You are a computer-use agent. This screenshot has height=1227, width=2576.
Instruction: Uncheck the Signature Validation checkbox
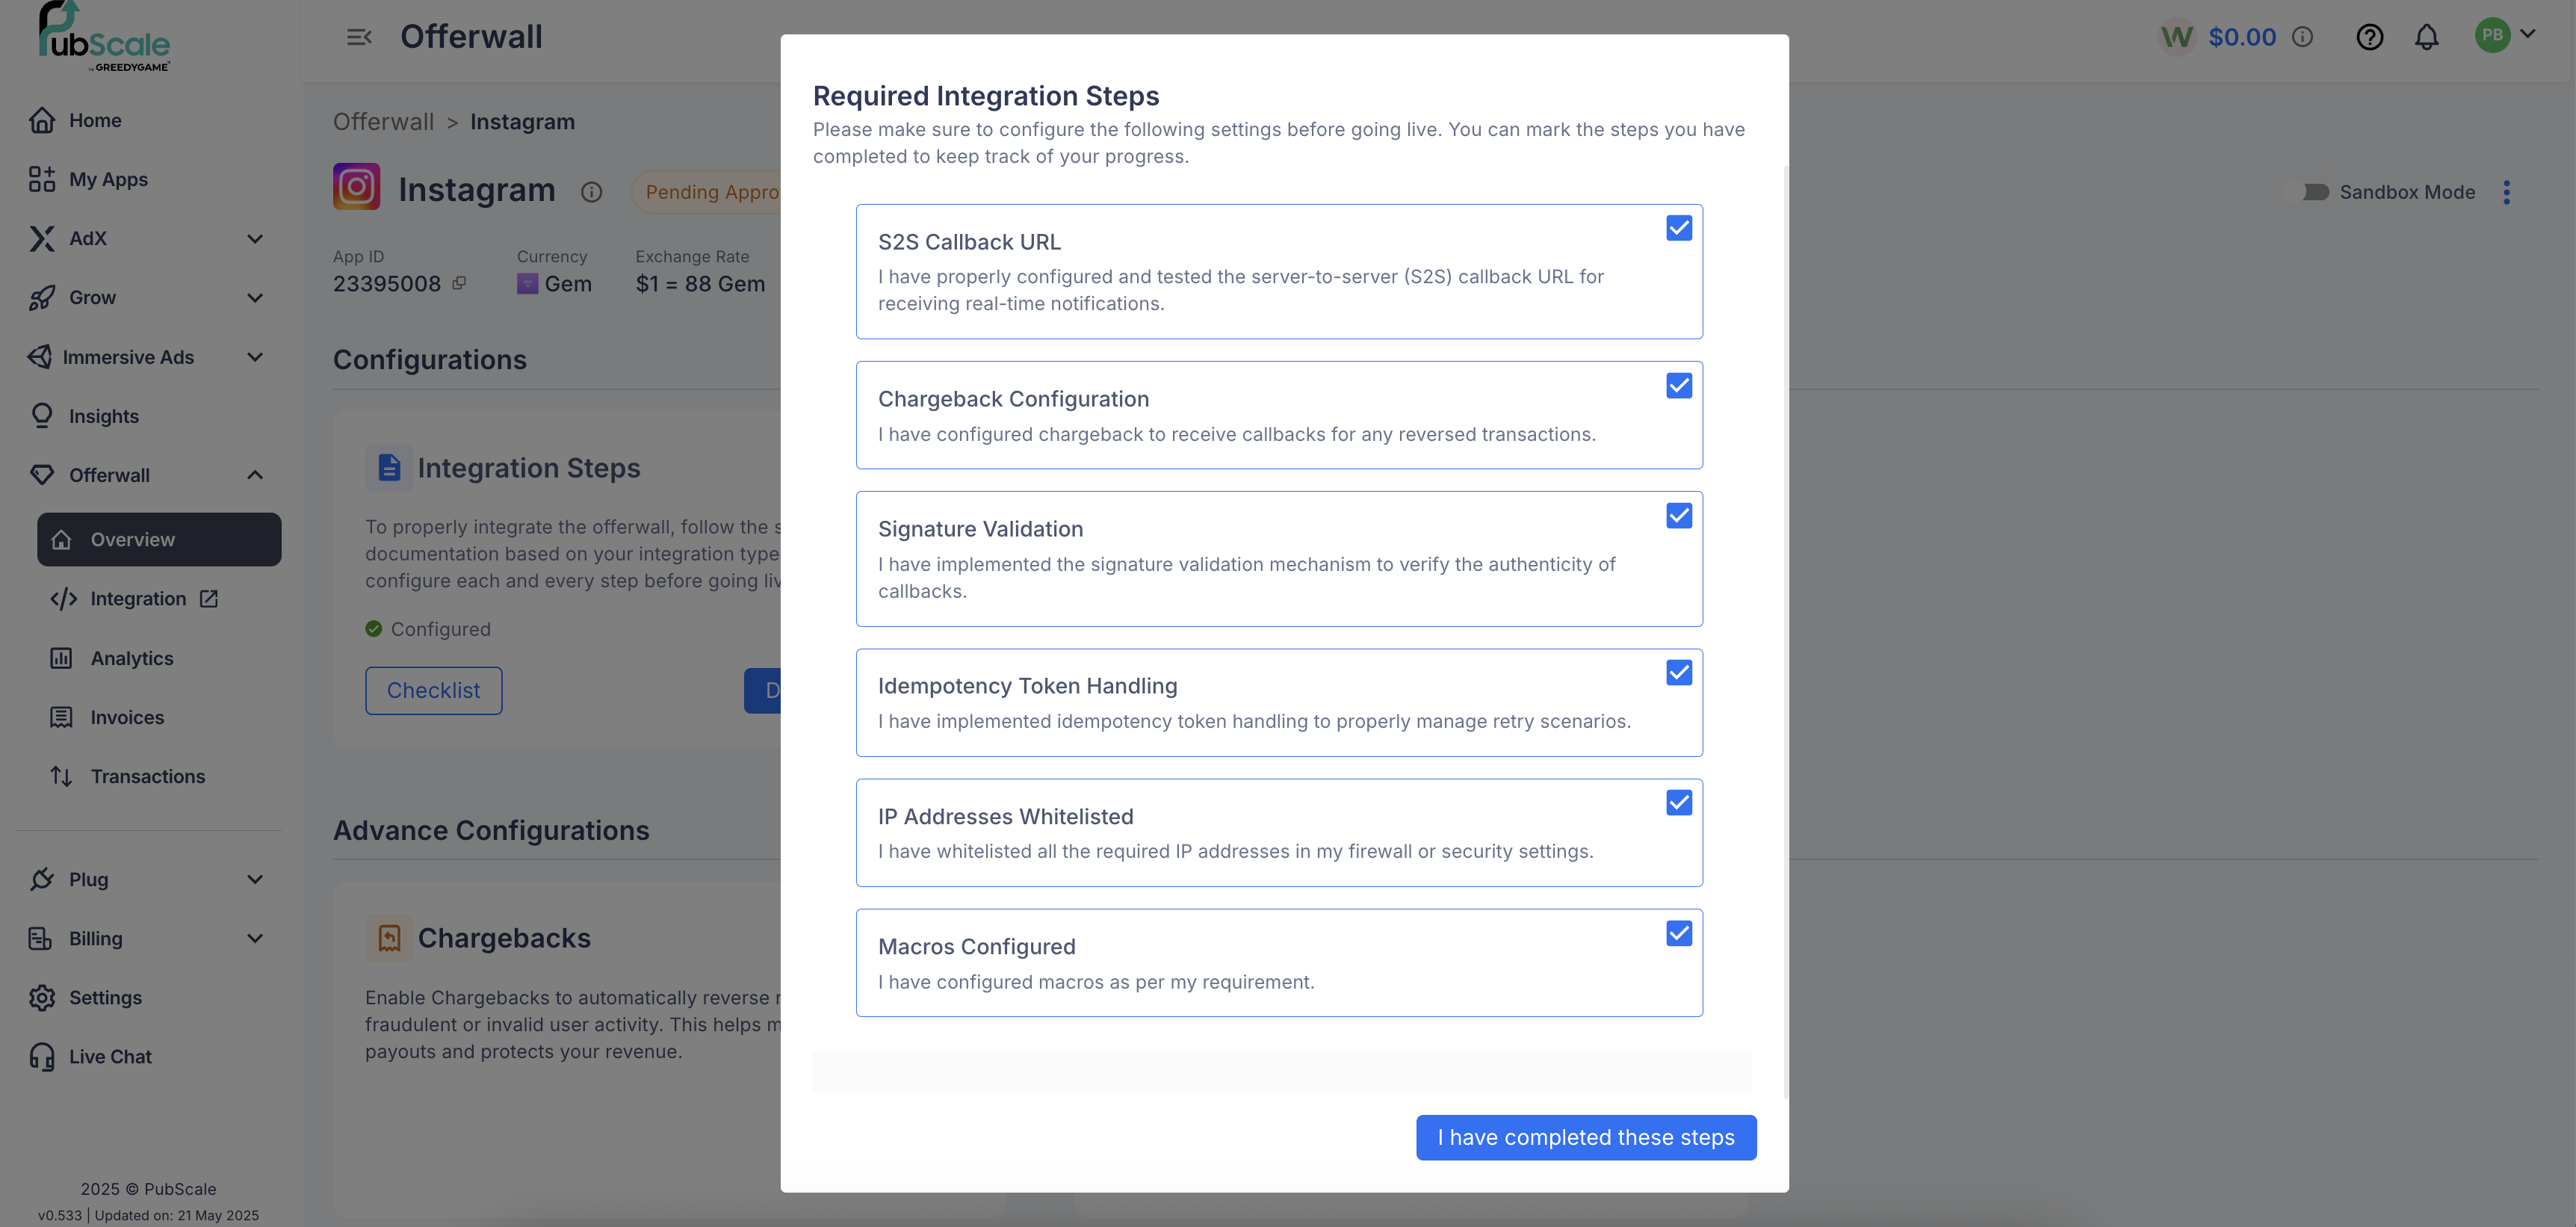(x=1678, y=516)
